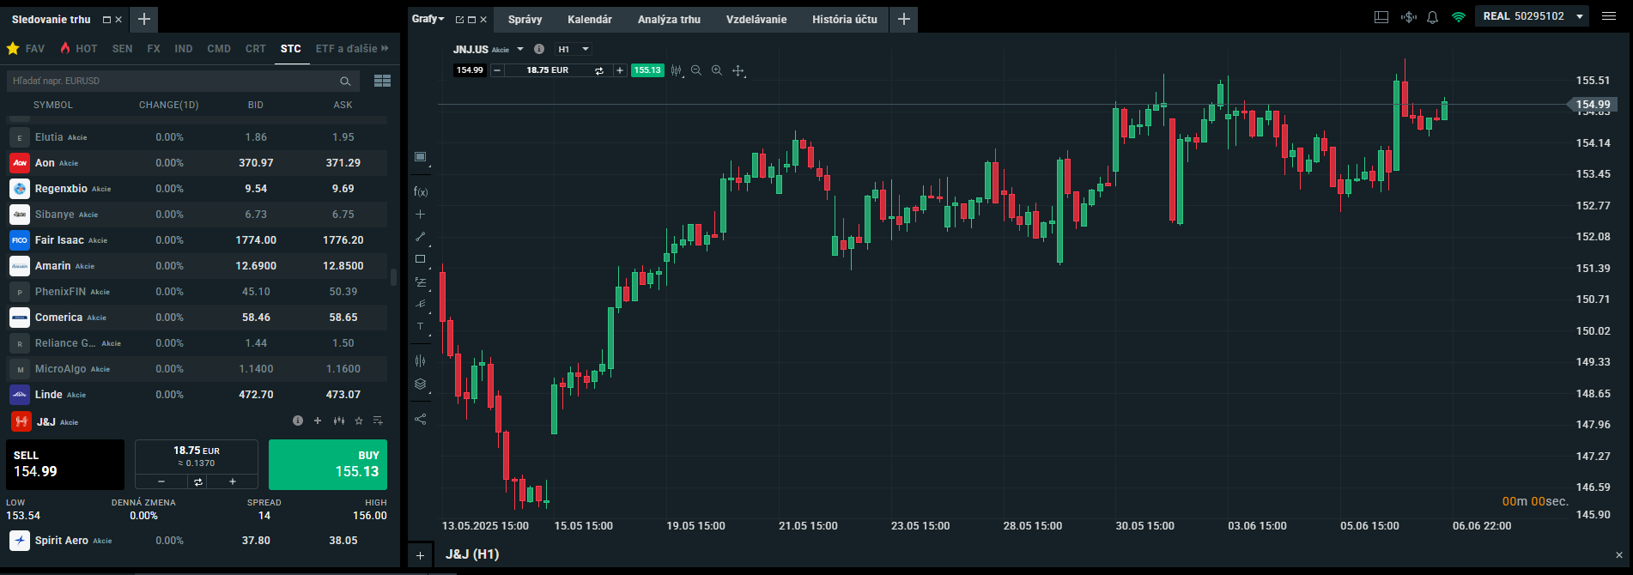1633x575 pixels.
Task: Toggle the J&J favorite star
Action: coord(359,421)
